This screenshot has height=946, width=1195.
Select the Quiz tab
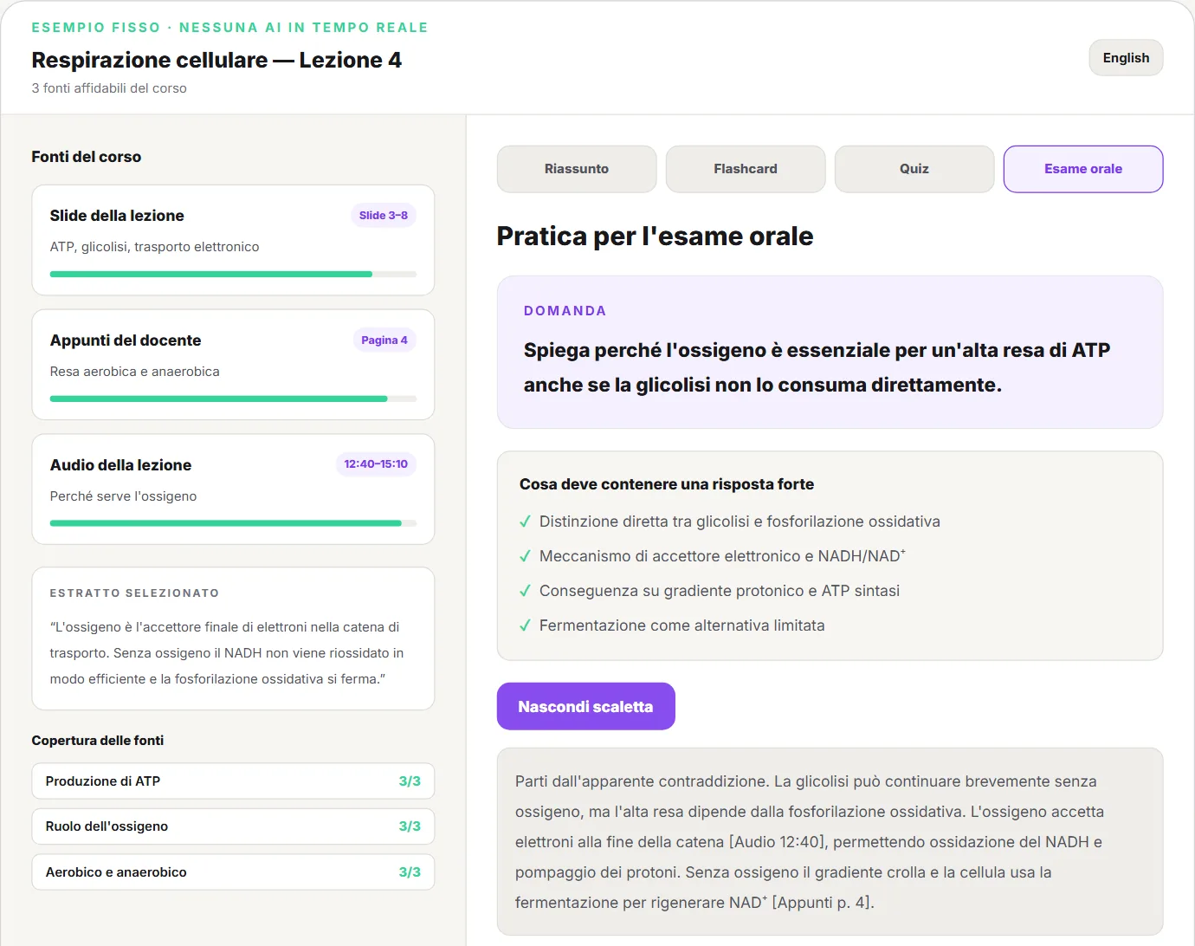(914, 169)
